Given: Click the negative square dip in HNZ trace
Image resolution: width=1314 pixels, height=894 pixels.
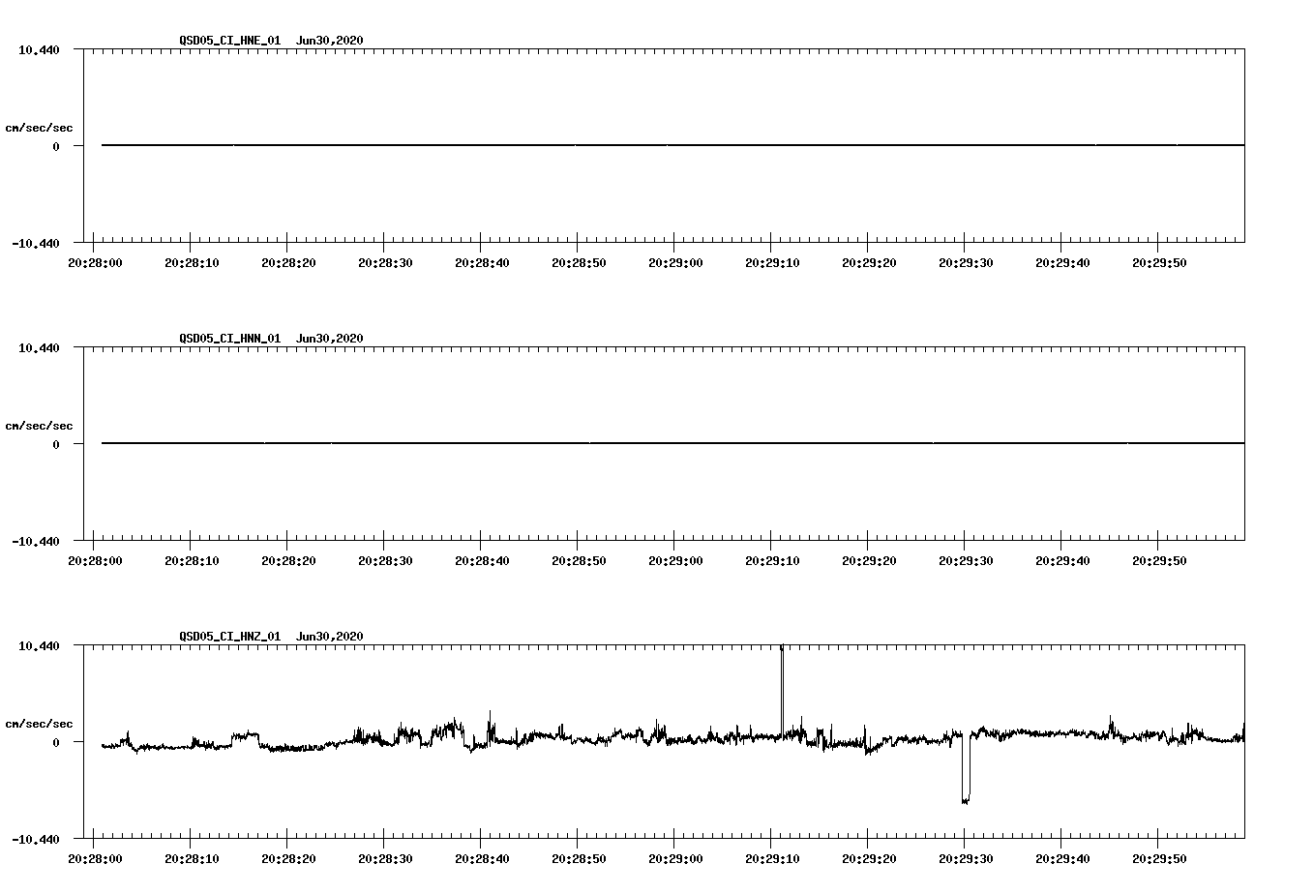Looking at the screenshot, I should tap(966, 769).
